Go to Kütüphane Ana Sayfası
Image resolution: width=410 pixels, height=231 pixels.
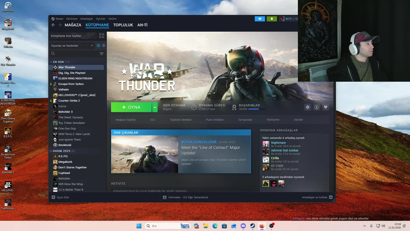click(73, 36)
